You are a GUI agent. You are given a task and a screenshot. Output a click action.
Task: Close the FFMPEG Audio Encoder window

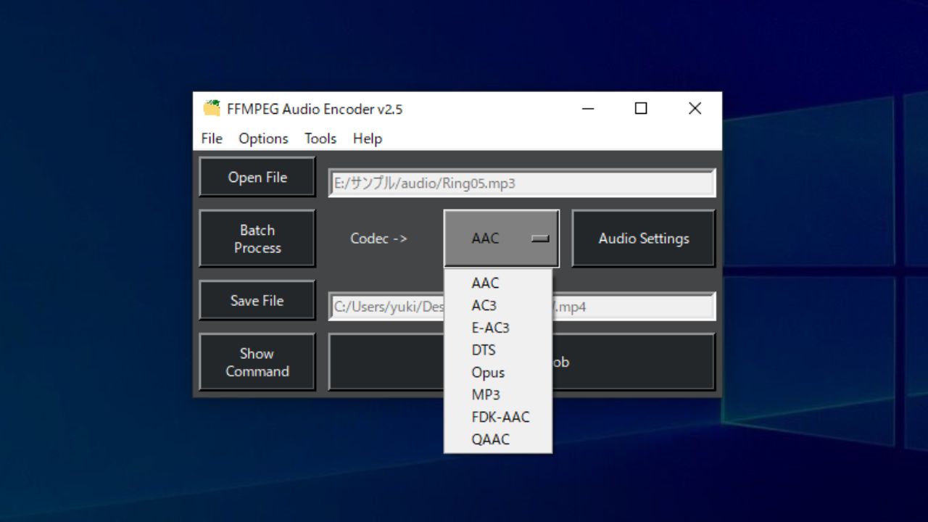coord(695,109)
